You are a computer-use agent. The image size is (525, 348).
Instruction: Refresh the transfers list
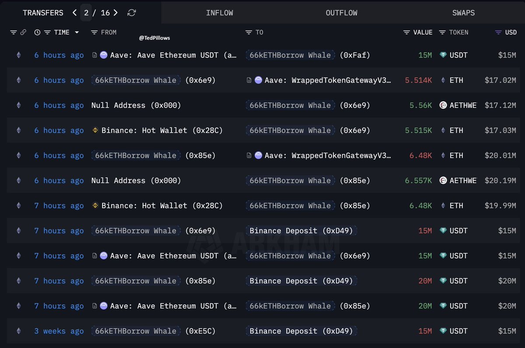click(131, 13)
